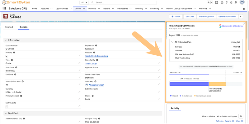Open the Reports nav tab
The width and height of the screenshot is (249, 124).
pos(107,9)
